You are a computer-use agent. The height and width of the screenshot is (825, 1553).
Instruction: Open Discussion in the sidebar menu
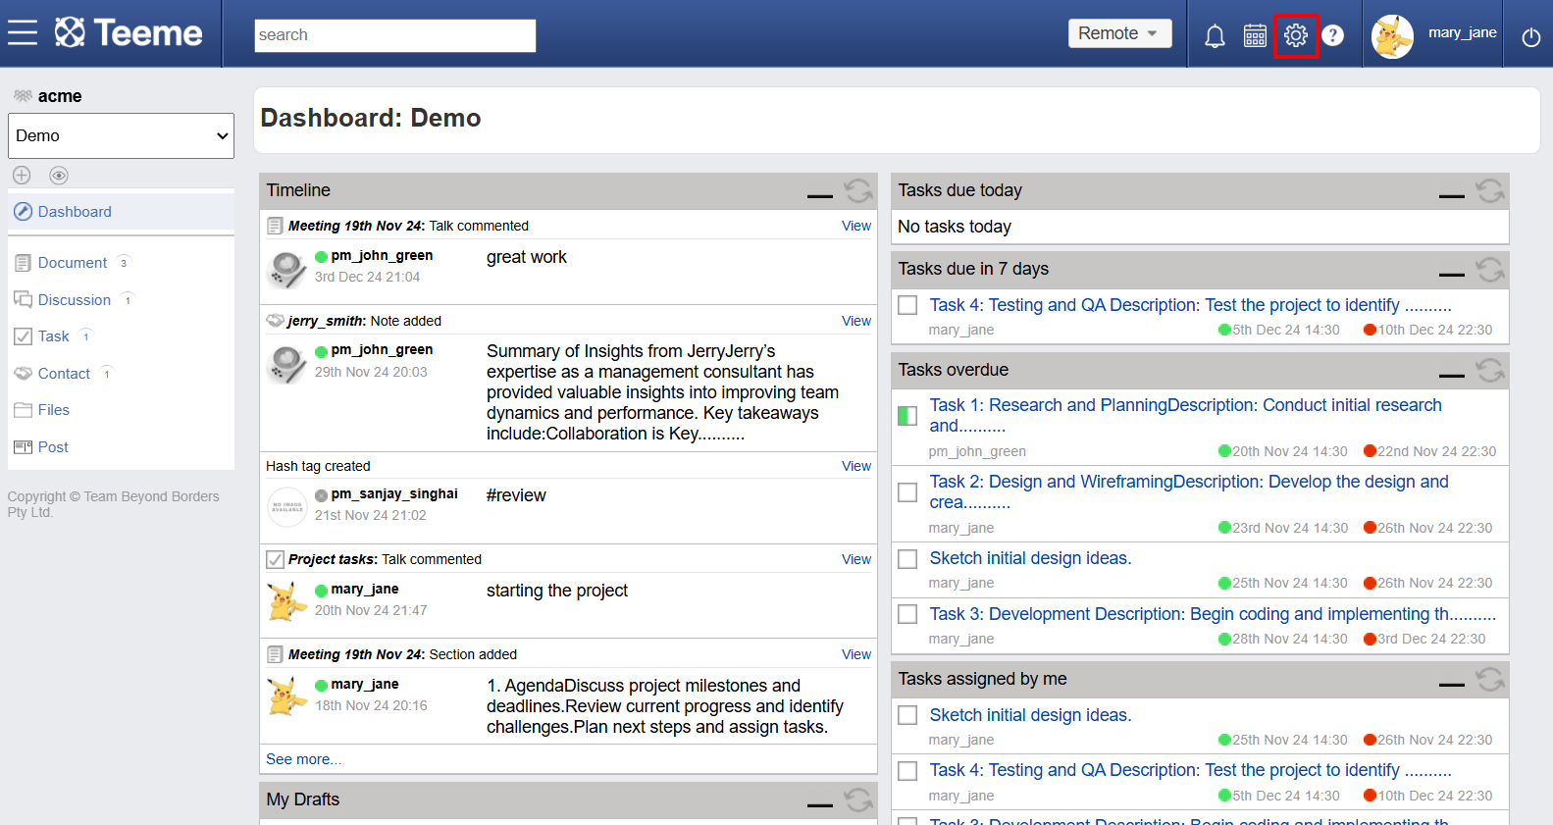point(75,300)
